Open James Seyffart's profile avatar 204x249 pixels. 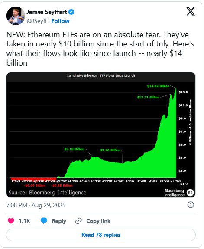16,16
